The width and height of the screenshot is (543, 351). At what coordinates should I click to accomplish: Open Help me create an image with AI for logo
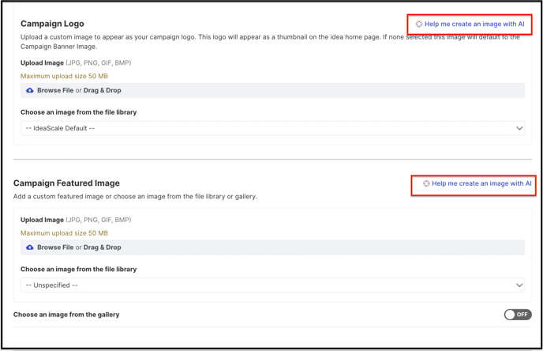[474, 24]
